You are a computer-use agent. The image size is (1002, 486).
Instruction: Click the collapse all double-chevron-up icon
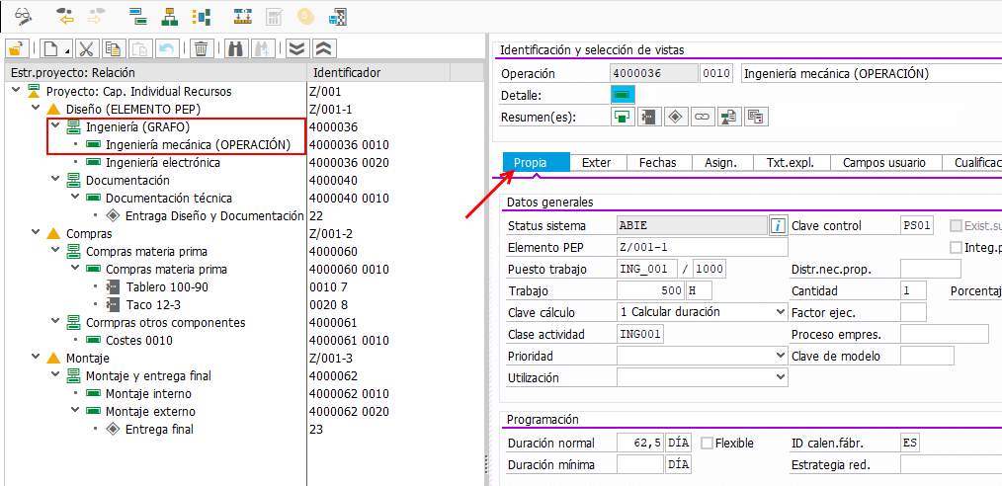pyautogui.click(x=325, y=48)
